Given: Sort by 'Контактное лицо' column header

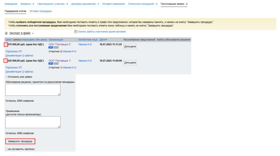Looking at the screenshot, I should tap(88, 40).
